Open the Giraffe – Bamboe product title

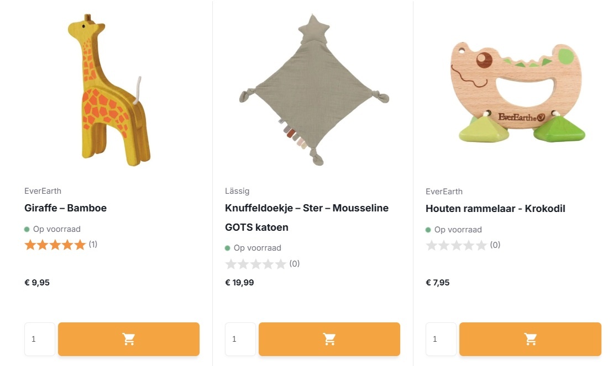coord(66,208)
